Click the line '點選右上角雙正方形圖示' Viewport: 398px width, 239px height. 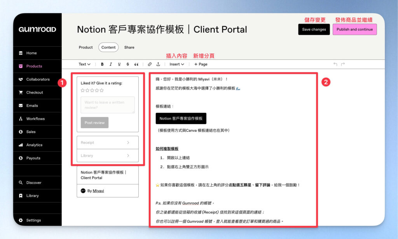[188, 167]
